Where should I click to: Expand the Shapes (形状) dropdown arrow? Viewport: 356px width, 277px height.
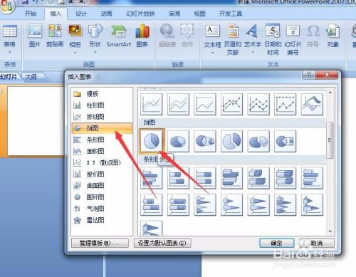tap(95, 53)
